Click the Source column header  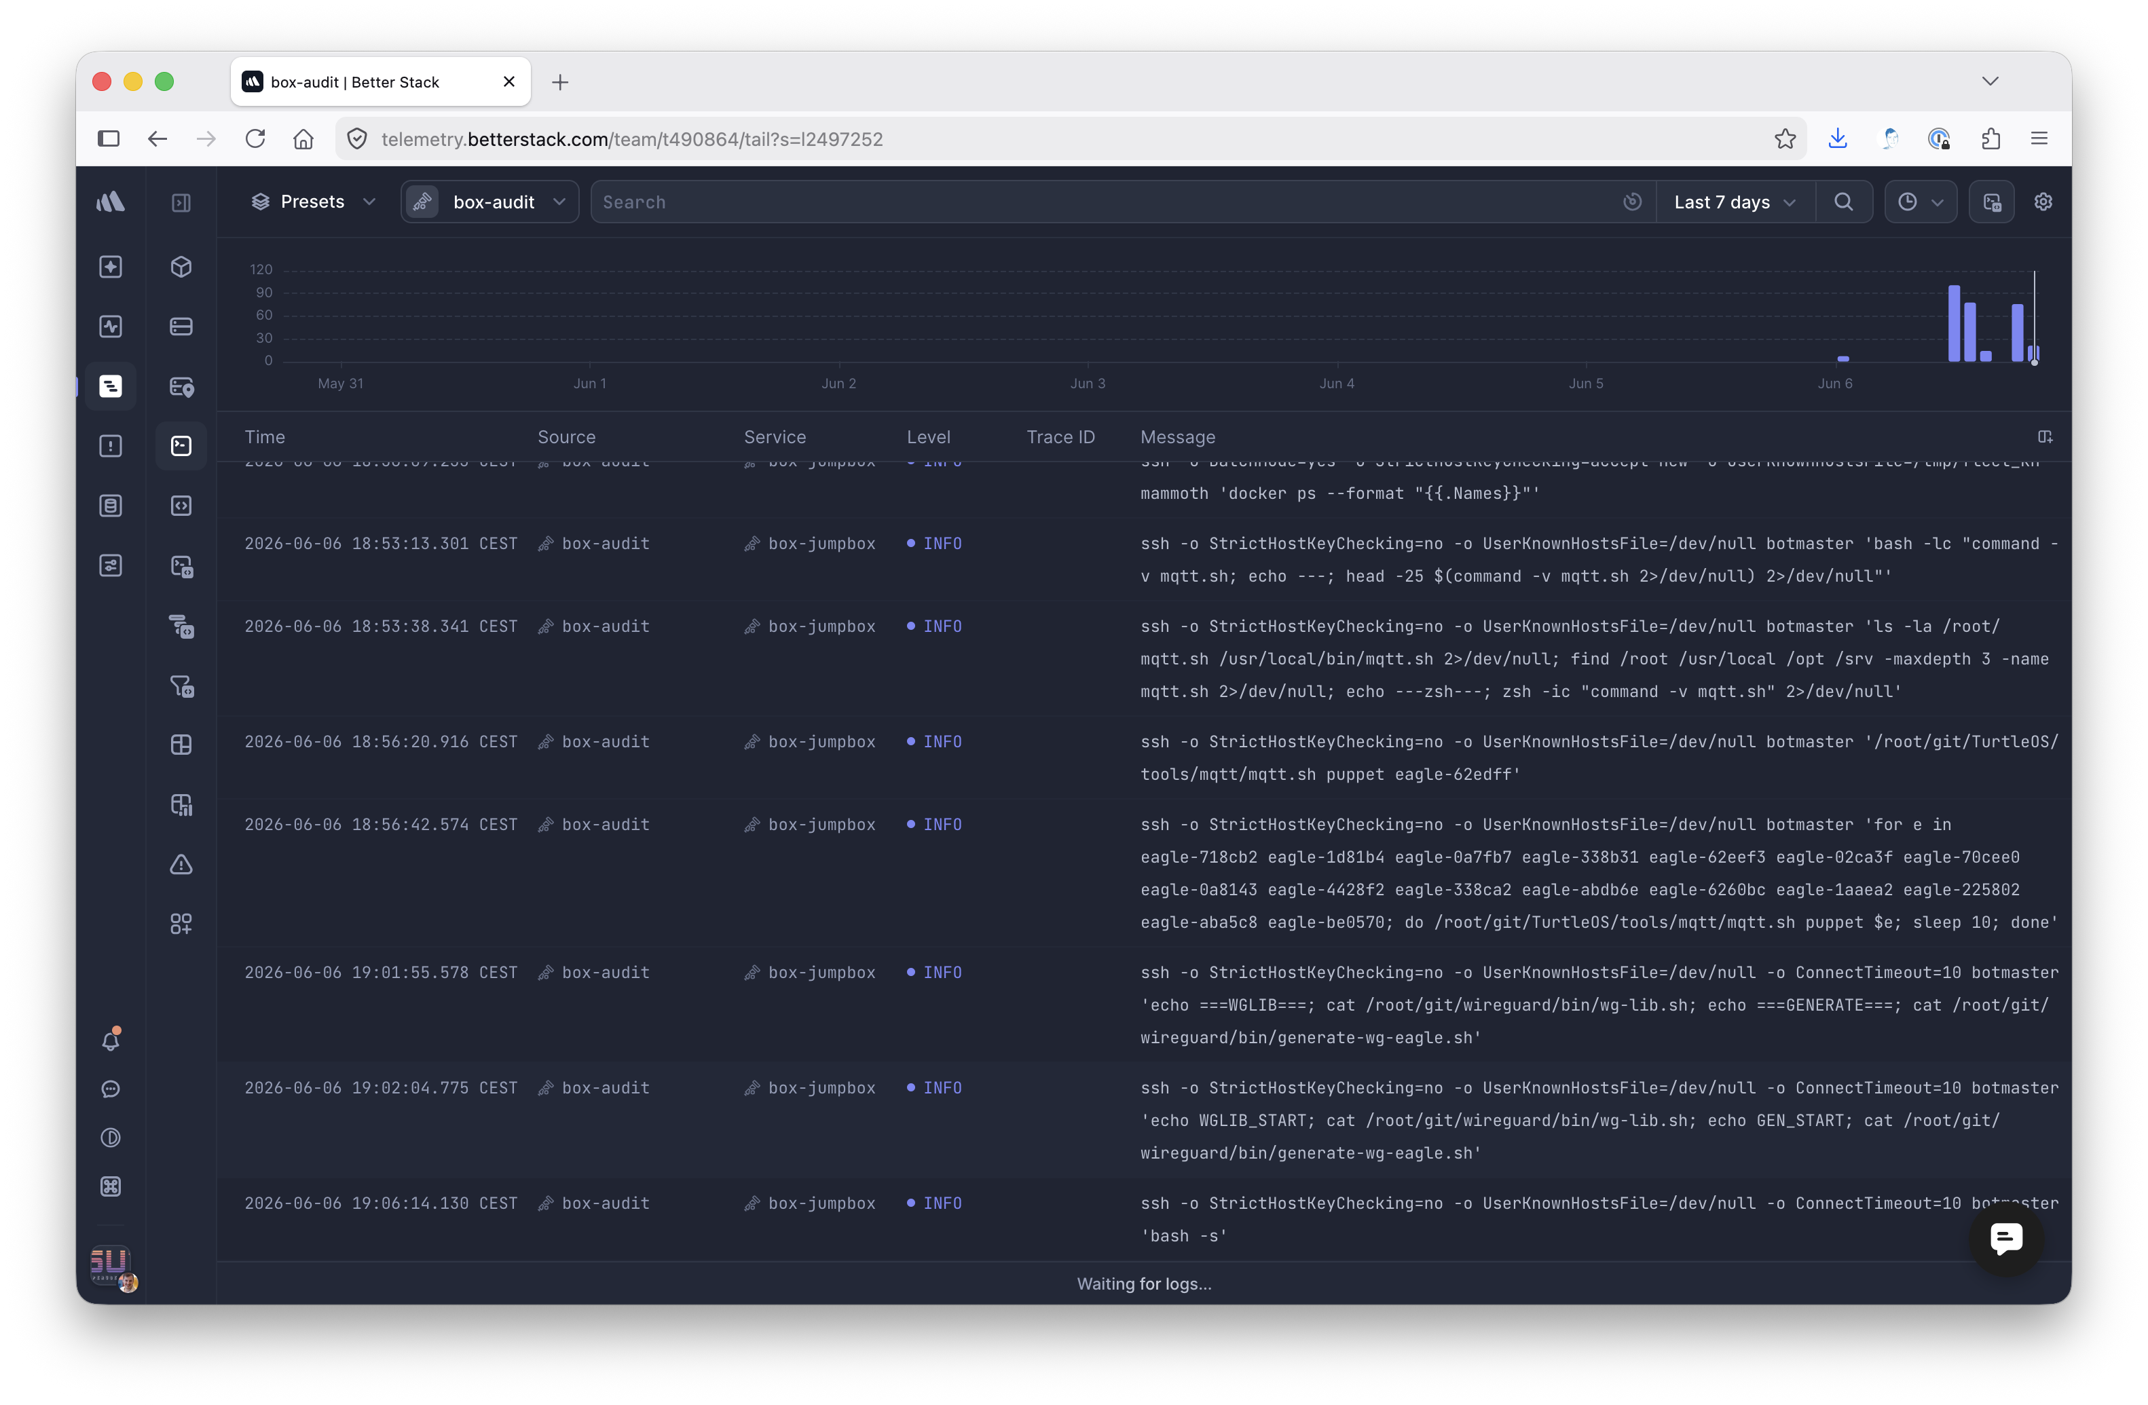[x=566, y=436]
